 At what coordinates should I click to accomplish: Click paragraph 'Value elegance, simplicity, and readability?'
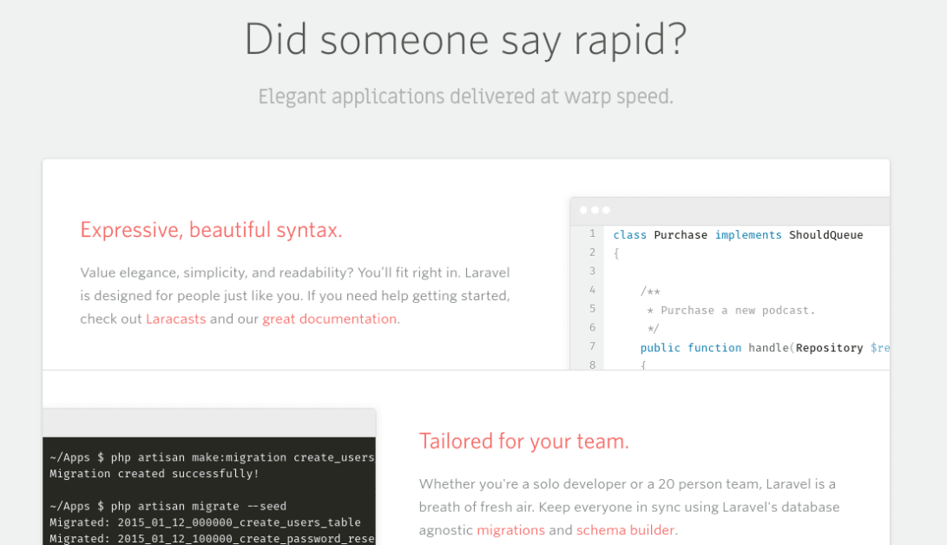[295, 296]
